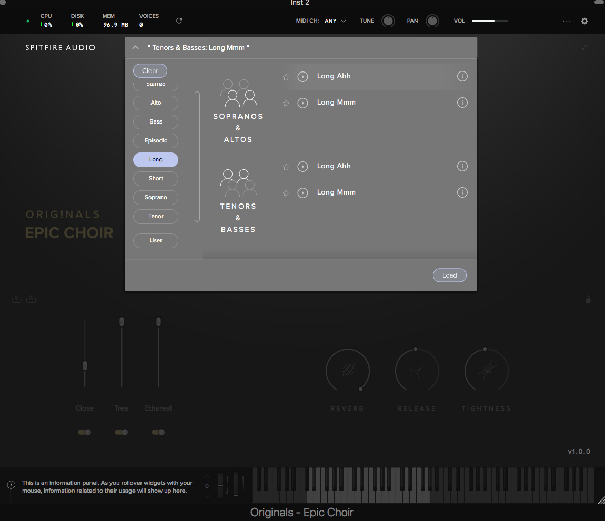Collapse the preset browser with the chevron
This screenshot has width=605, height=521.
tap(135, 47)
